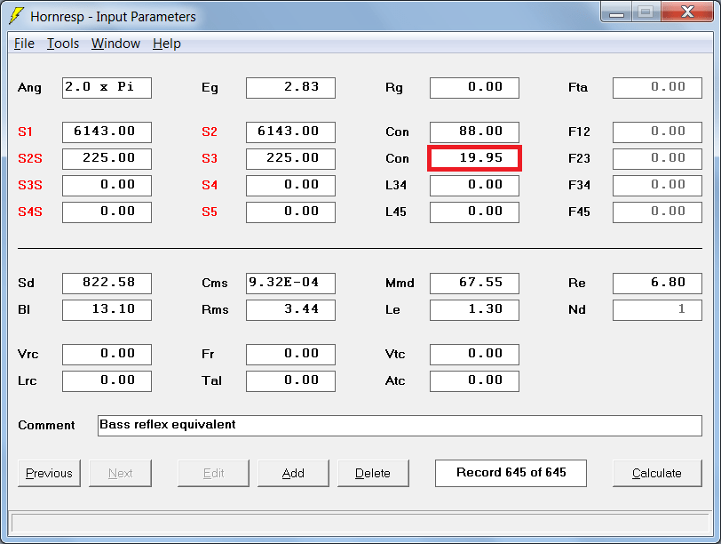Select the Eg field with 2.83
This screenshot has height=544, width=721.
(x=290, y=88)
